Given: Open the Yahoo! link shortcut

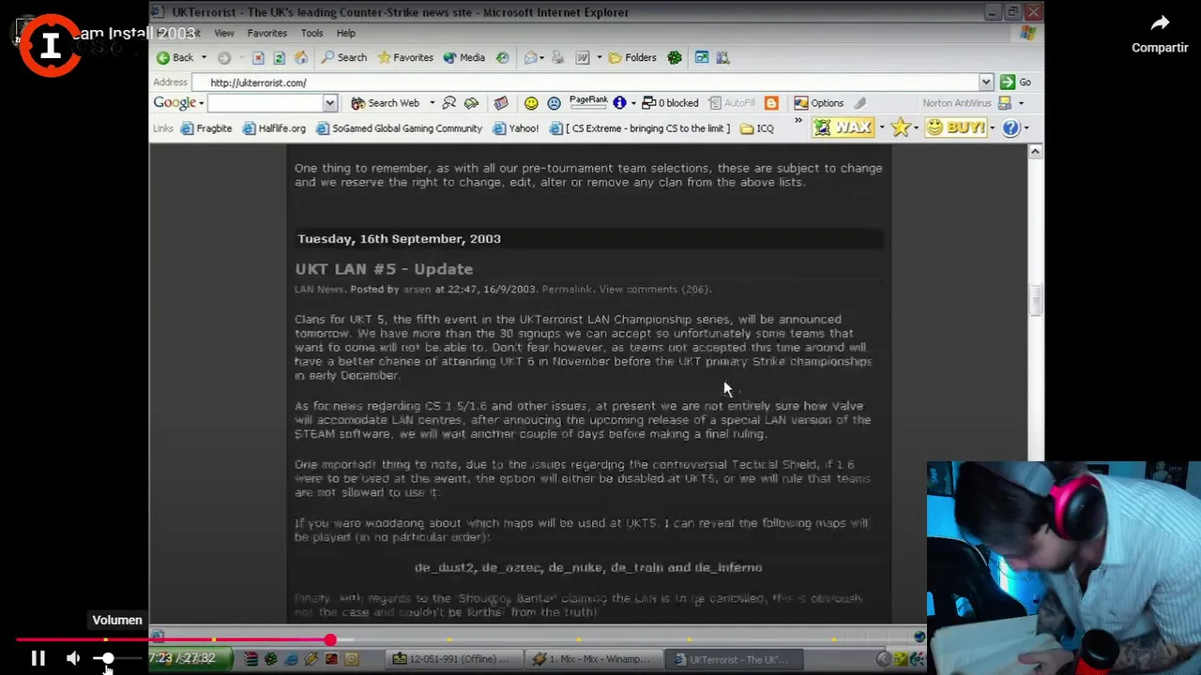Looking at the screenshot, I should pos(516,128).
